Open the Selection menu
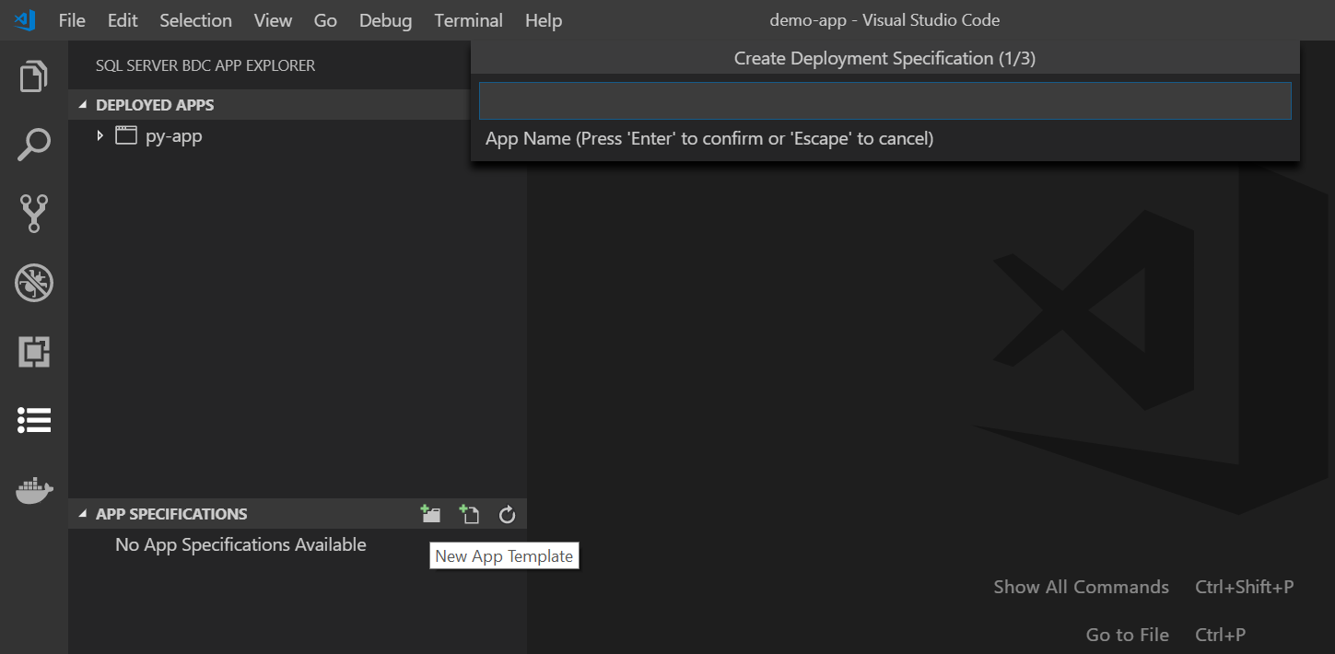This screenshot has height=654, width=1335. tap(195, 20)
